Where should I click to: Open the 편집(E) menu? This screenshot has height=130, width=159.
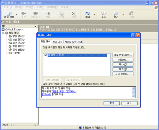[x=19, y=7]
